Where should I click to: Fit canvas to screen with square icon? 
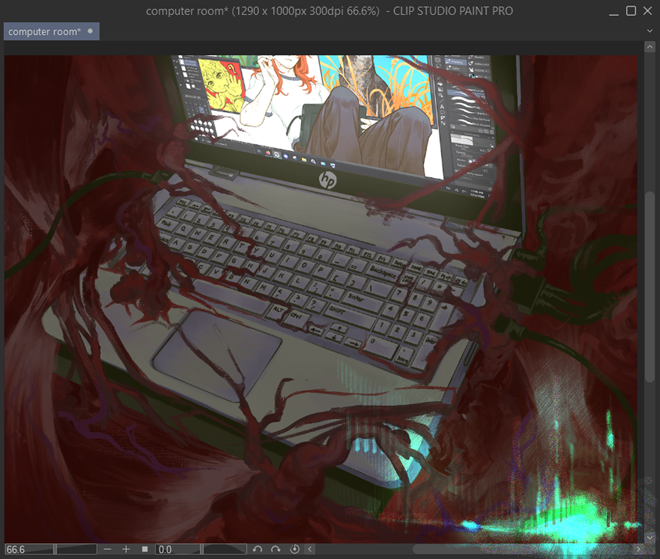pyautogui.click(x=145, y=550)
